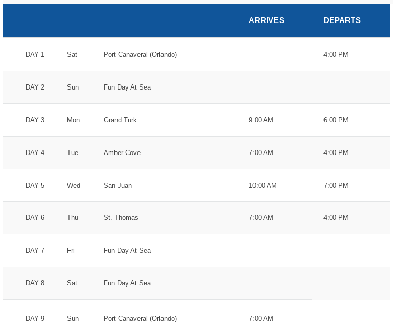Screen dimensions: 393x330
Task: Click the 10:00 AM San Juan arrival time
Action: (263, 186)
